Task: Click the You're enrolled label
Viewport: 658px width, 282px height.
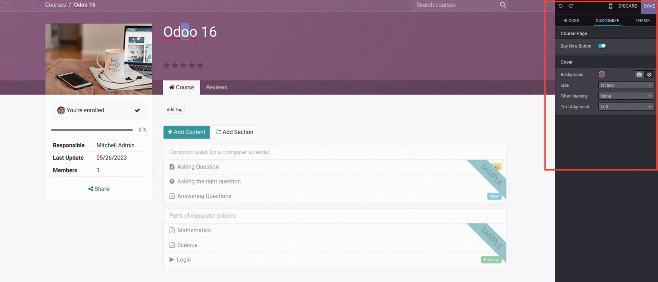Action: (85, 110)
